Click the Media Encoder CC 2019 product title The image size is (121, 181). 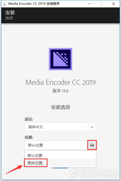[60, 82]
